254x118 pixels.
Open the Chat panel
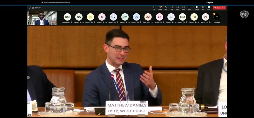(154, 8)
